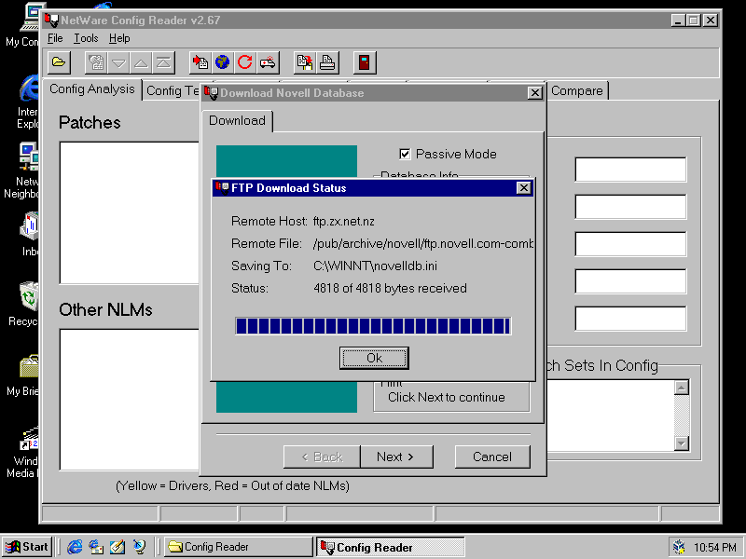Click the topmost empty field in the right panel
This screenshot has width=746, height=559.
pyautogui.click(x=630, y=170)
